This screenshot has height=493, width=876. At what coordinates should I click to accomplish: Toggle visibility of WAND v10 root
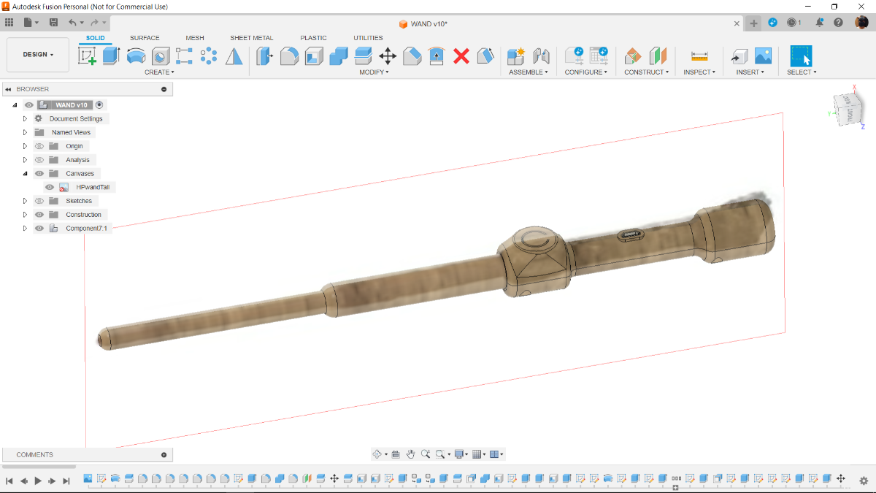coord(29,105)
